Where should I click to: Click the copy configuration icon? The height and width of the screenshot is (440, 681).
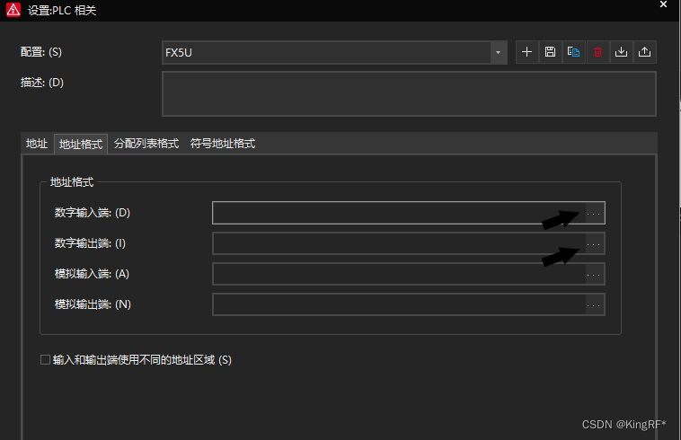coord(573,52)
